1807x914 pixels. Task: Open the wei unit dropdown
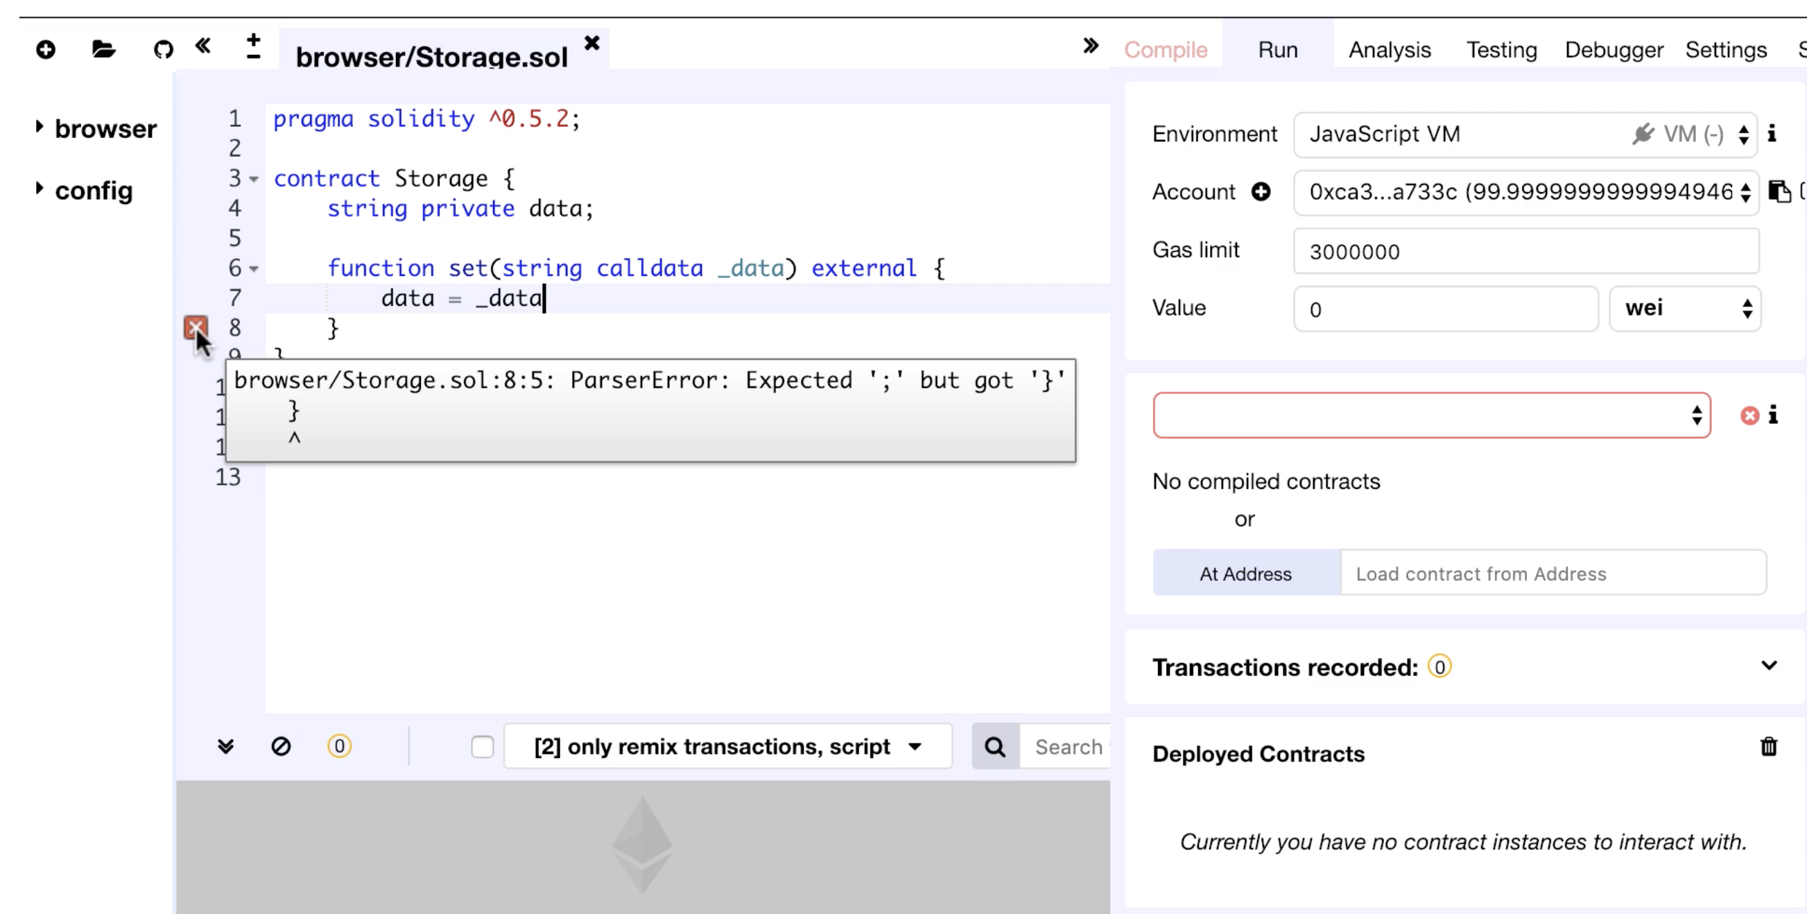pyautogui.click(x=1685, y=308)
